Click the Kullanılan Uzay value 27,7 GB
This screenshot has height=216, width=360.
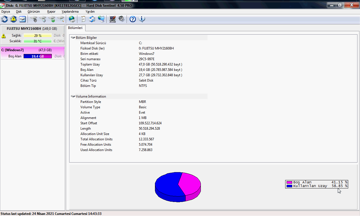coord(161,75)
